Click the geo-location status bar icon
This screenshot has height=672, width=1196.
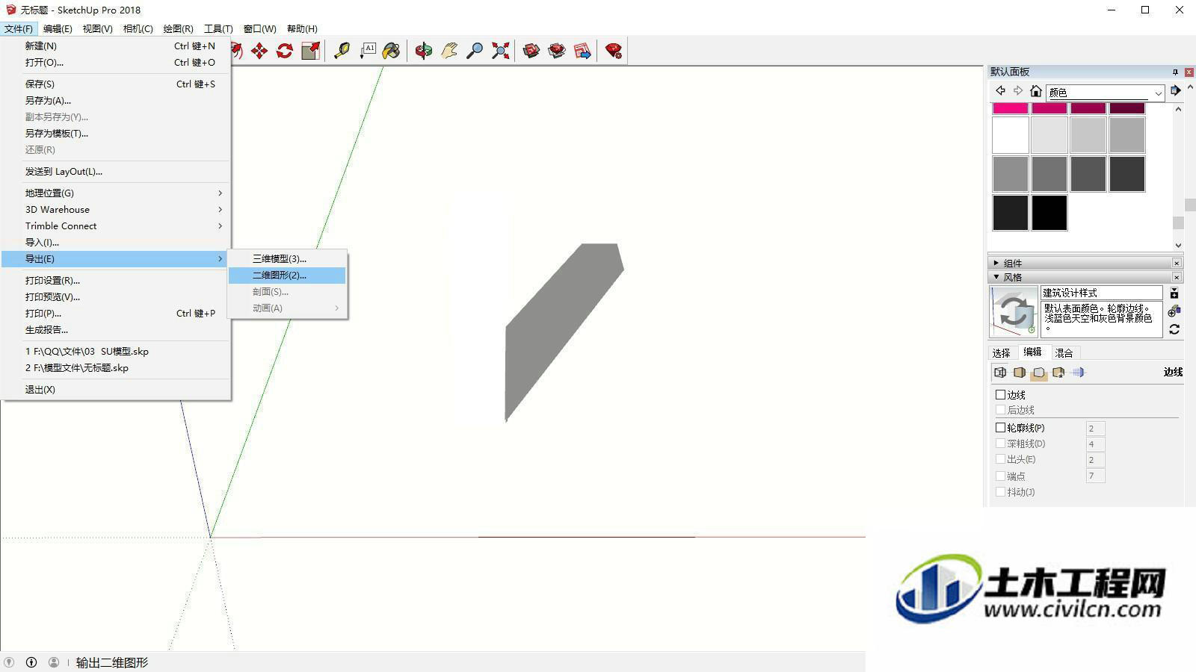click(9, 662)
